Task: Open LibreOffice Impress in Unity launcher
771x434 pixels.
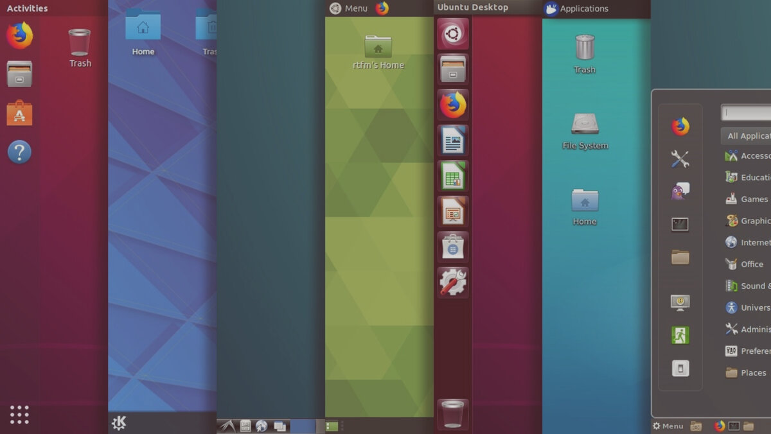Action: tap(453, 211)
